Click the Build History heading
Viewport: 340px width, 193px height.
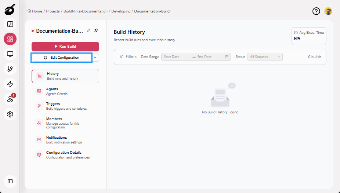129,32
